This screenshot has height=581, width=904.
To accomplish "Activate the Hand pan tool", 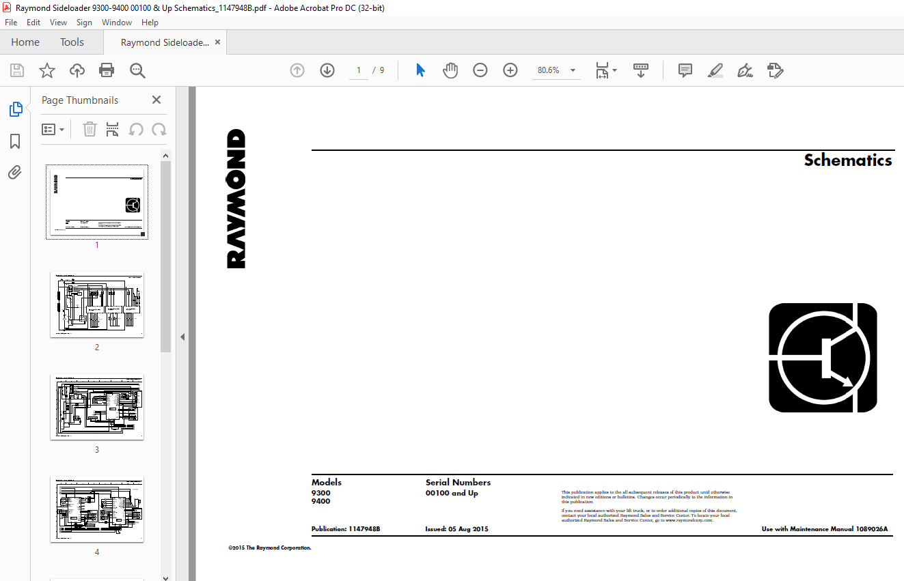I will [x=450, y=70].
